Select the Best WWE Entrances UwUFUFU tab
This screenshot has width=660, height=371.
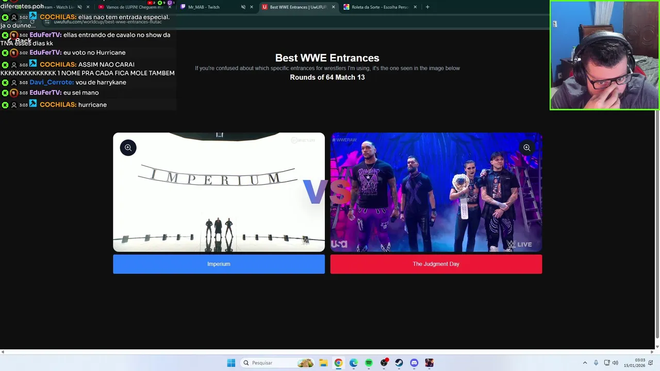(x=298, y=7)
